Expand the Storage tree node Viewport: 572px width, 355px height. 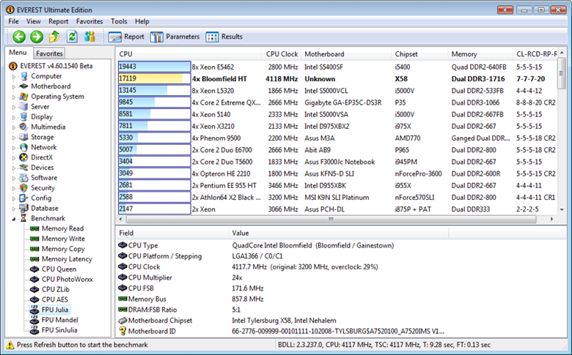click(14, 138)
